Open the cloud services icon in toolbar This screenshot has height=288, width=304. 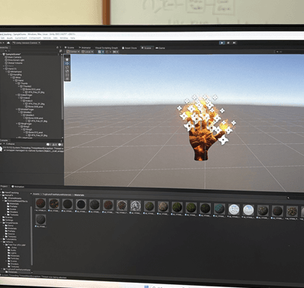(x=8, y=43)
